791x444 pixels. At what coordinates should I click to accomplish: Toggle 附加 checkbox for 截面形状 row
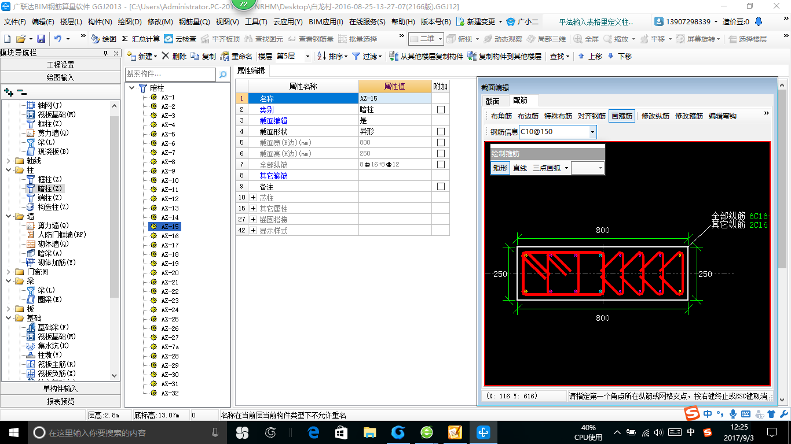441,131
